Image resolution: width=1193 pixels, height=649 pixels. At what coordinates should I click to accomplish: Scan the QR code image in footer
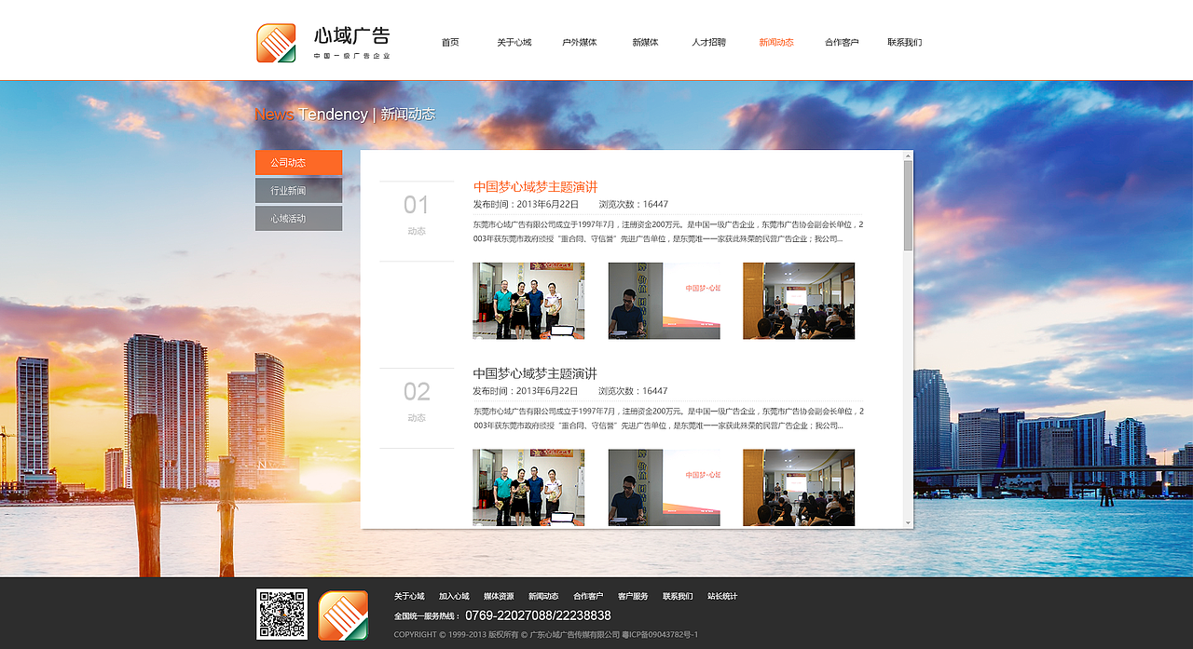[x=280, y=615]
